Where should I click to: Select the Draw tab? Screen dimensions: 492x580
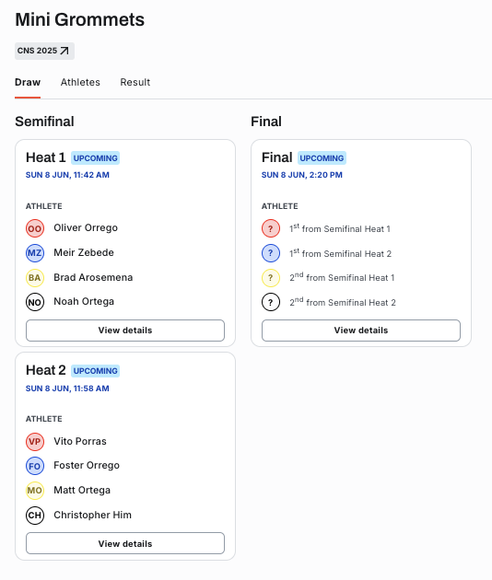(28, 82)
